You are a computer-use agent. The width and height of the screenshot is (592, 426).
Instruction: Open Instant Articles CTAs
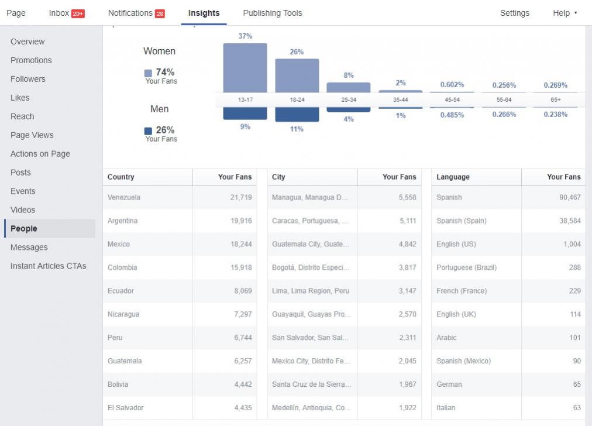click(48, 266)
